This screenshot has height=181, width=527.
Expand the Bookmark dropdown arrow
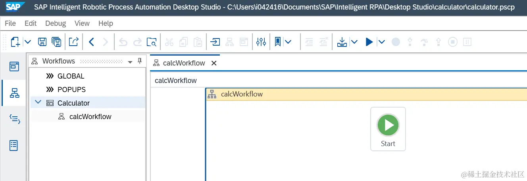[288, 42]
